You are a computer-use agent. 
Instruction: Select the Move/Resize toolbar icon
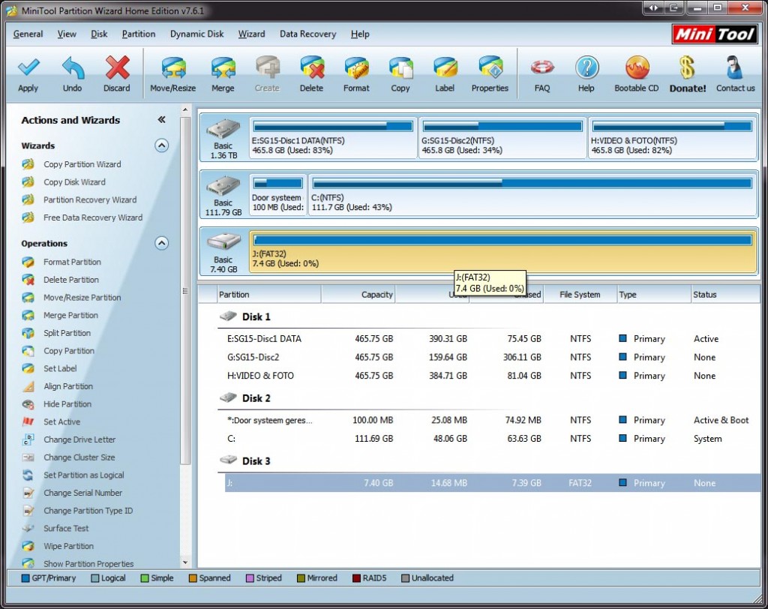click(173, 67)
